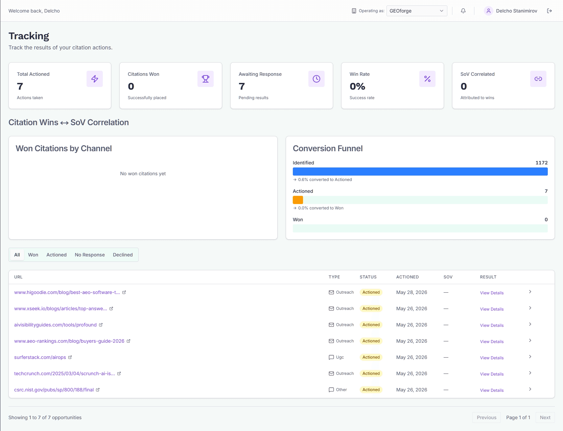This screenshot has height=431, width=563.
Task: Click "Showing 1 to 7 of 7 opportunities" text
Action: (x=45, y=417)
